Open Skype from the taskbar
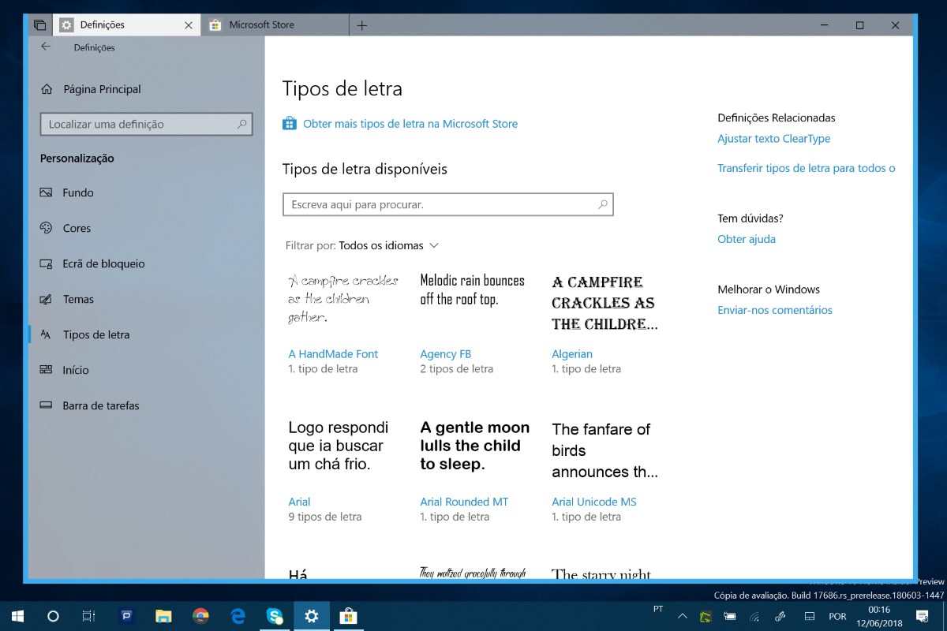Screen dimensions: 947x631 [x=275, y=615]
